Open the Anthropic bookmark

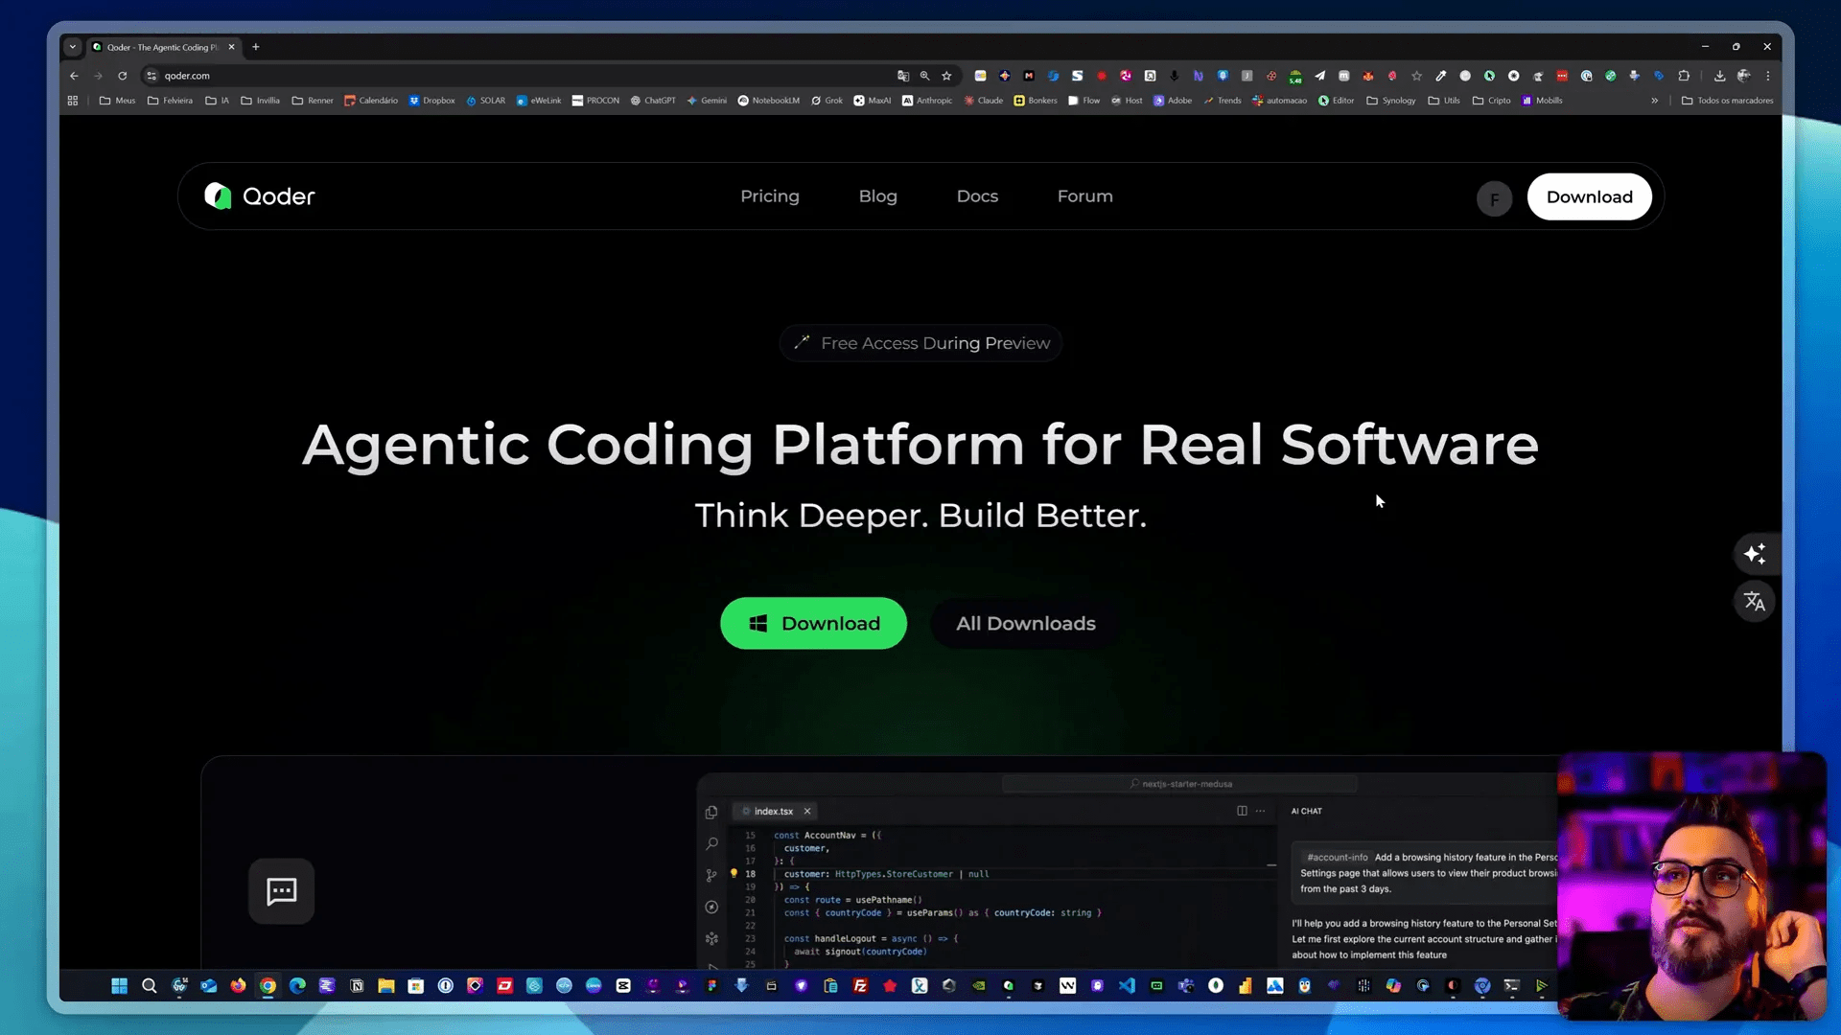(x=927, y=101)
